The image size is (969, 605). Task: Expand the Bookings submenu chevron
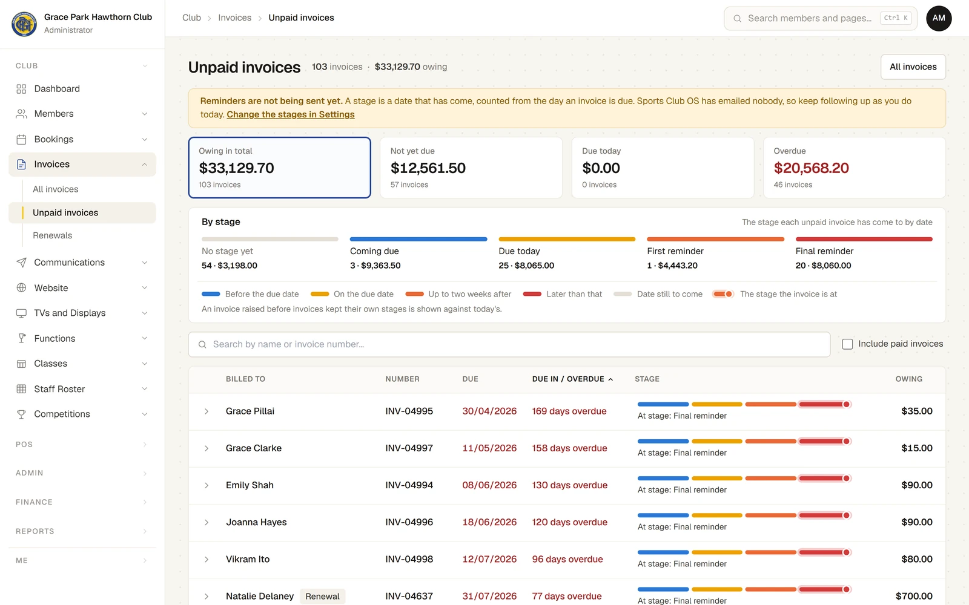(x=145, y=139)
